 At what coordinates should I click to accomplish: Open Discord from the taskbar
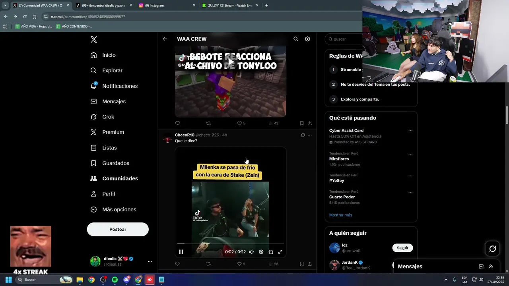[126, 280]
